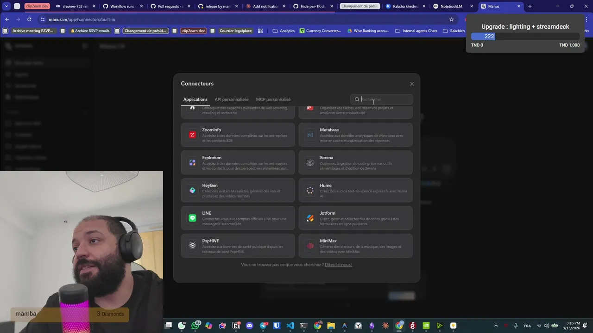Click the Explorium connector logo icon
This screenshot has width=593, height=333.
pyautogui.click(x=192, y=163)
